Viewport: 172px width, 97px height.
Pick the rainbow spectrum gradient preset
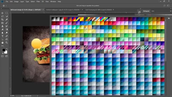tap(102, 19)
